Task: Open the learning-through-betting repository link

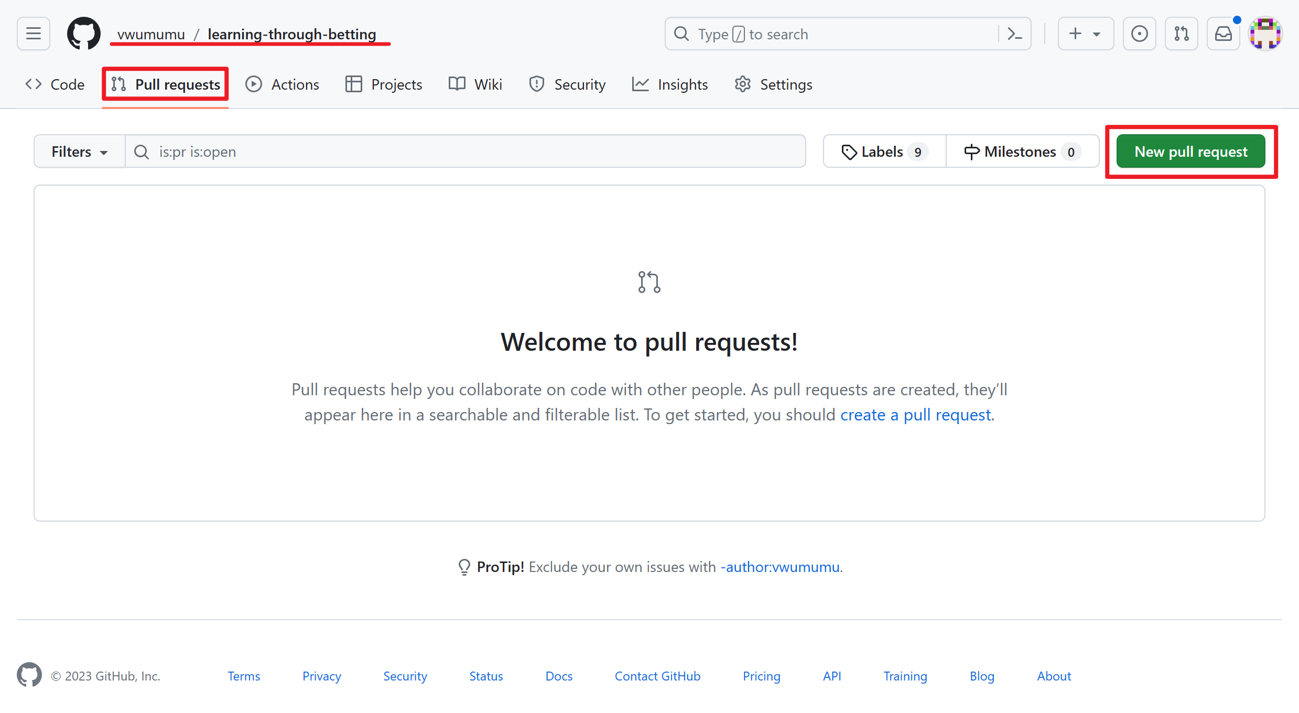Action: pos(291,34)
